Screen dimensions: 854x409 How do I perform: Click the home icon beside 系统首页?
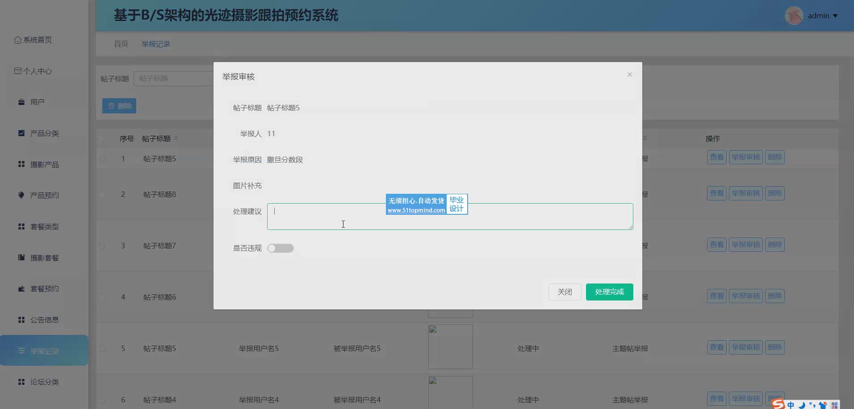coord(17,40)
